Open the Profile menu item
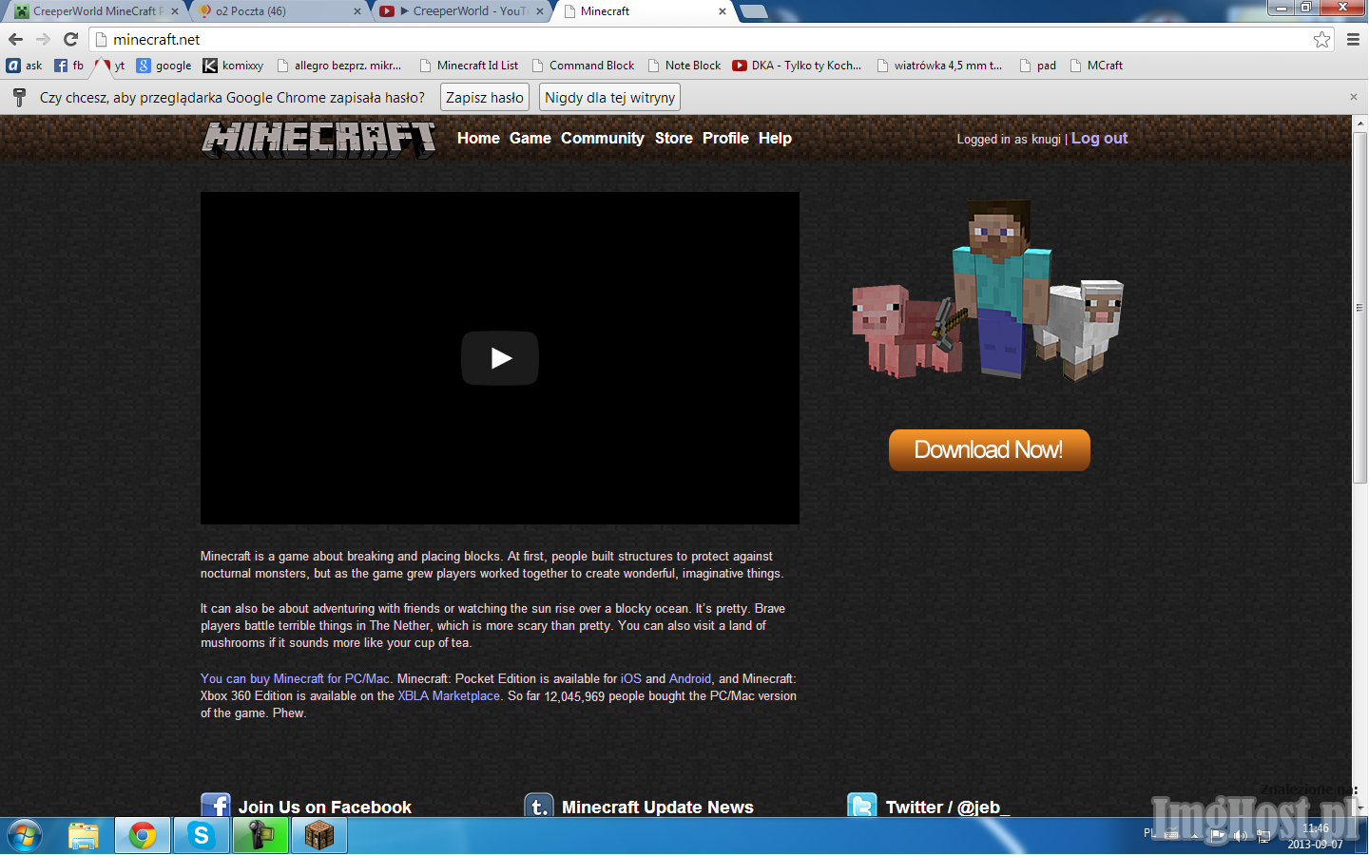Image resolution: width=1369 pixels, height=855 pixels. click(x=725, y=138)
